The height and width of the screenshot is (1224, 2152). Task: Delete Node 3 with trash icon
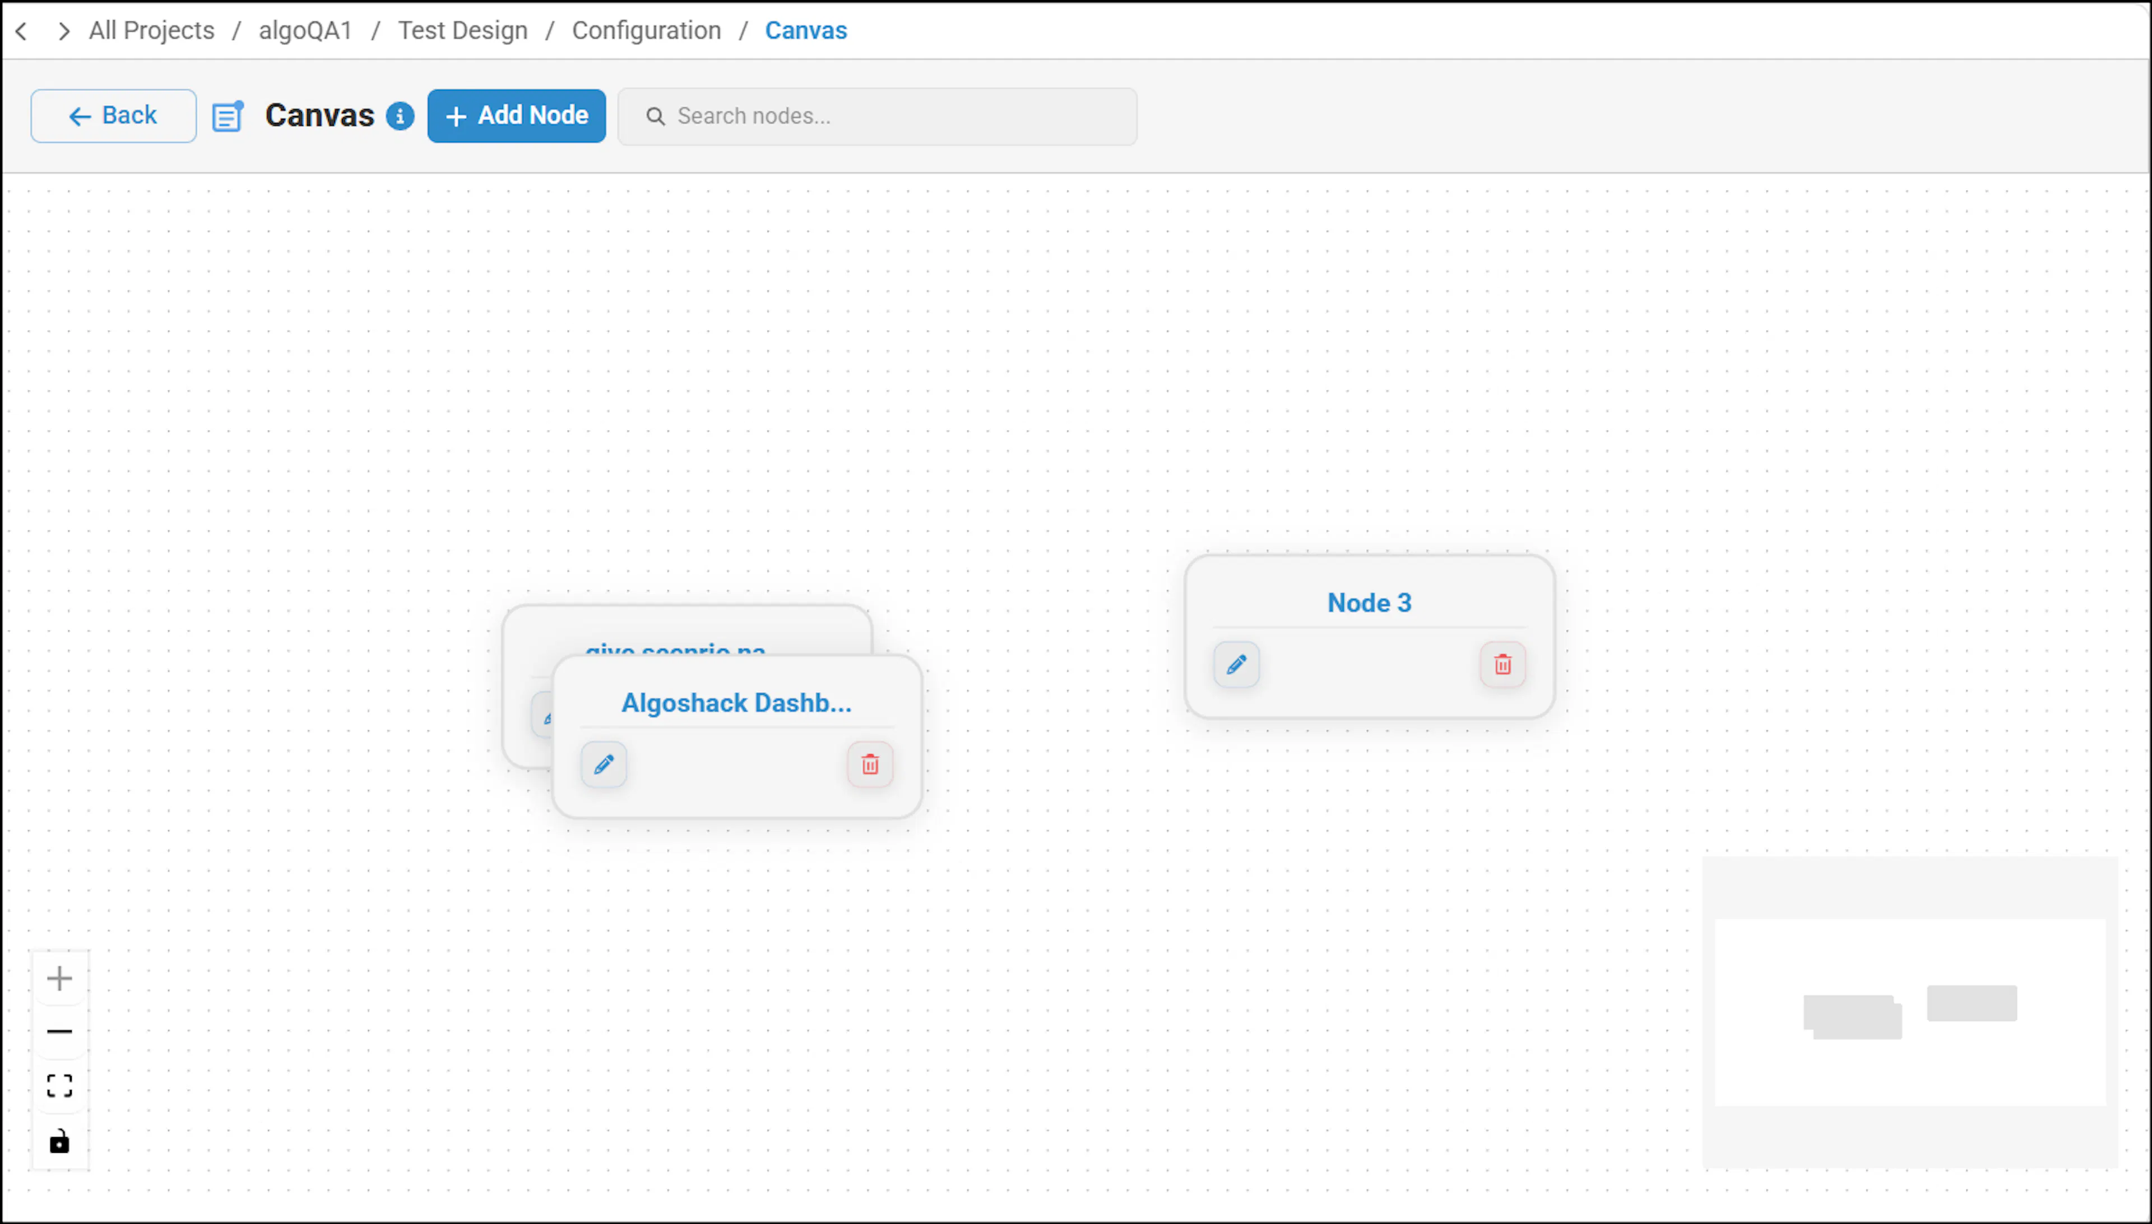point(1503,664)
